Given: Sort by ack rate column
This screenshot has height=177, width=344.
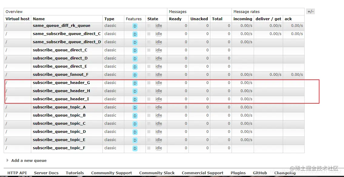Looking at the screenshot, I should pos(288,19).
